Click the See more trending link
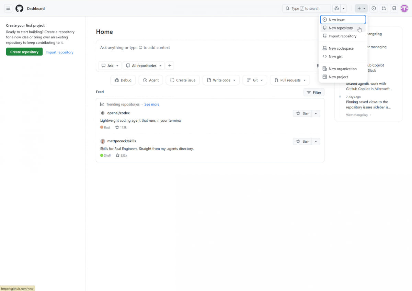 (x=152, y=104)
